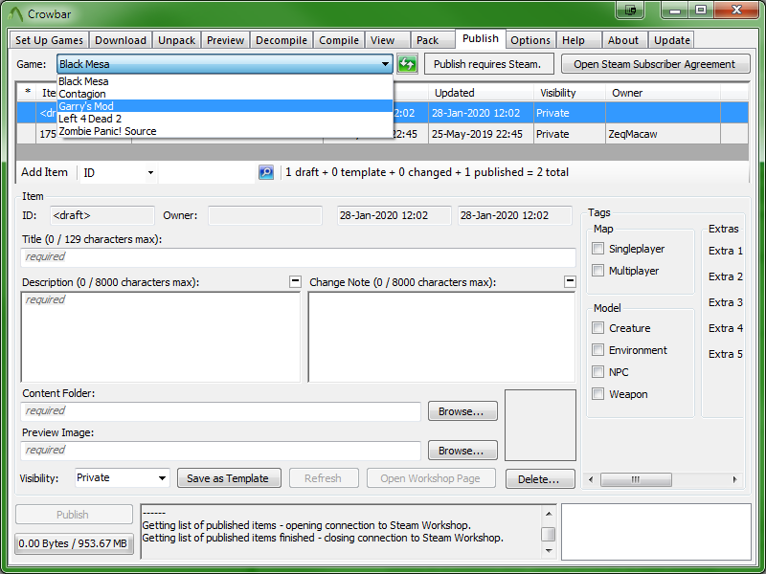Viewport: 766px width, 574px height.
Task: Click right arrow of Tags scrollbar
Action: point(734,479)
